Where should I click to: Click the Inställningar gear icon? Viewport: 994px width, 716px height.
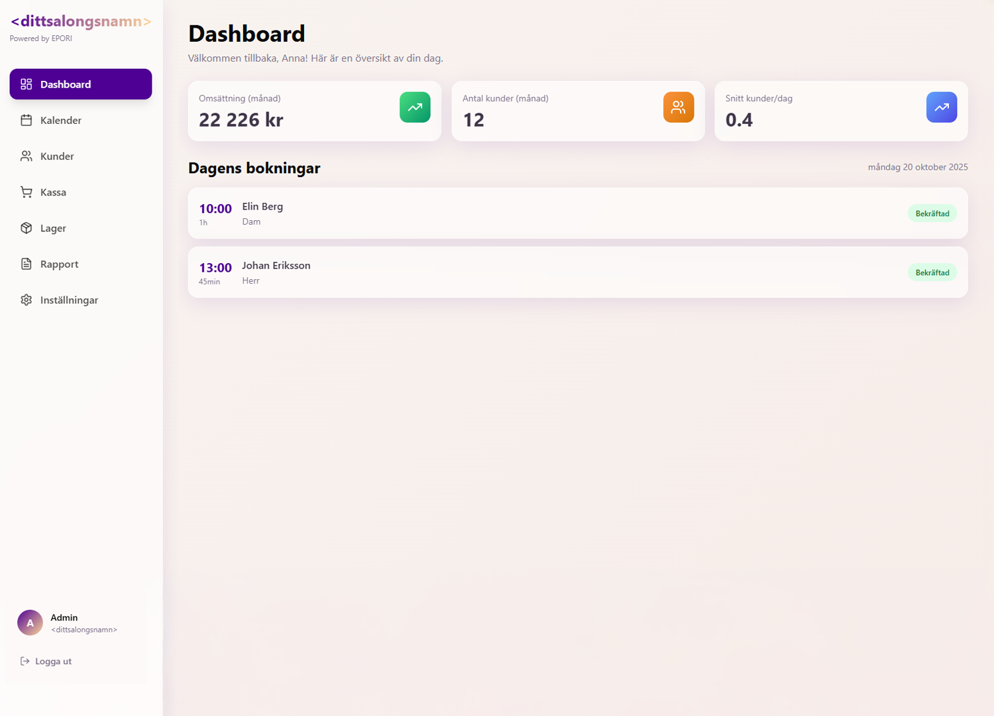click(x=27, y=300)
